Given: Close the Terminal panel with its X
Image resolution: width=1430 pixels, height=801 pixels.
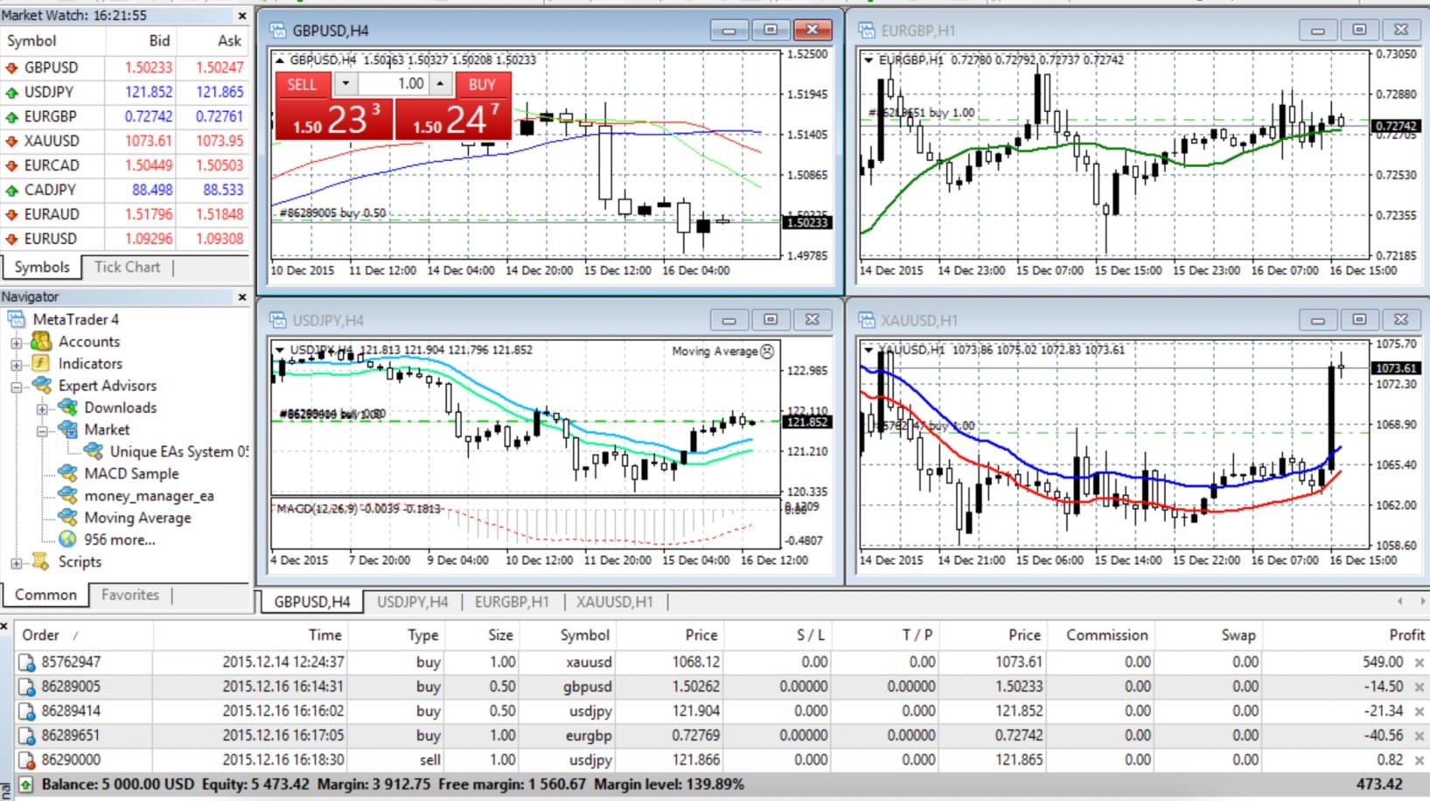Looking at the screenshot, I should (x=4, y=626).
